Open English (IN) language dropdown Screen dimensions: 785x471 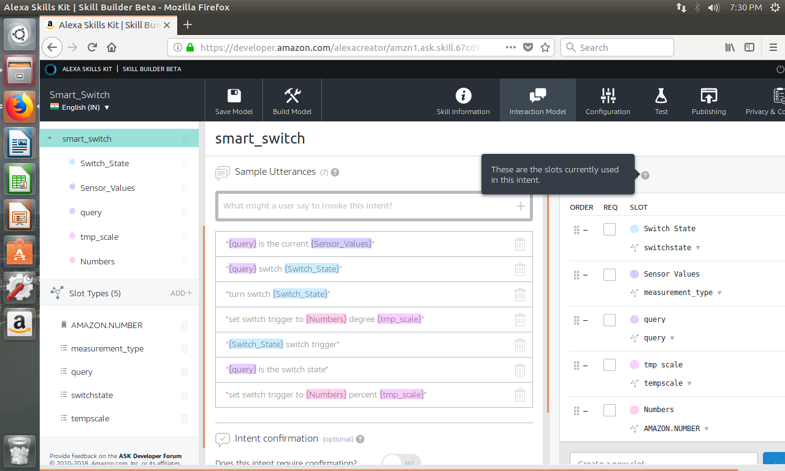[x=80, y=107]
